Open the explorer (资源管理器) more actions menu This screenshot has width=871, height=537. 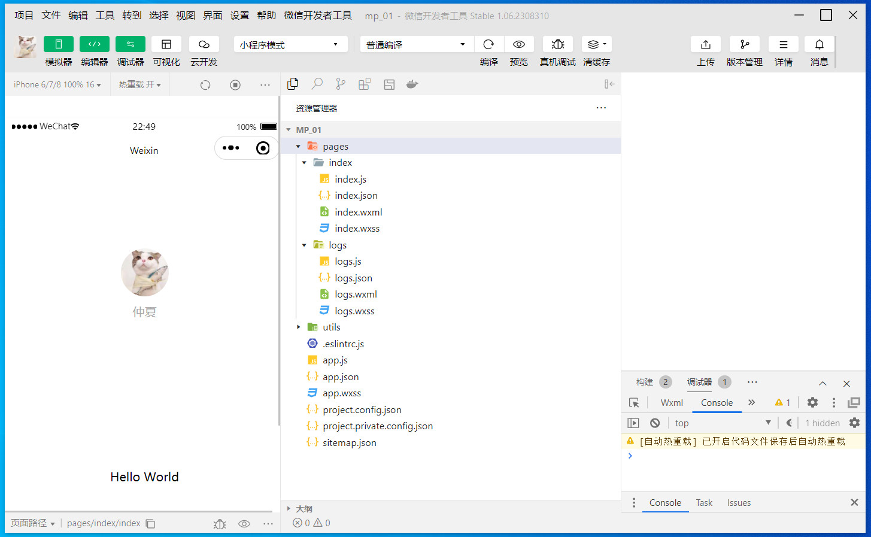coord(601,108)
